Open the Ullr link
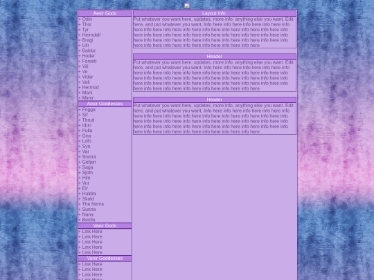 click(86, 45)
